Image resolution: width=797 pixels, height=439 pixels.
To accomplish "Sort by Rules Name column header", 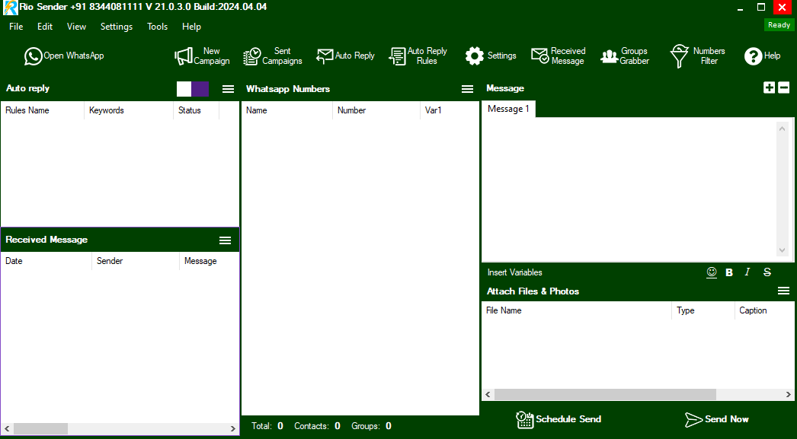I will [43, 110].
